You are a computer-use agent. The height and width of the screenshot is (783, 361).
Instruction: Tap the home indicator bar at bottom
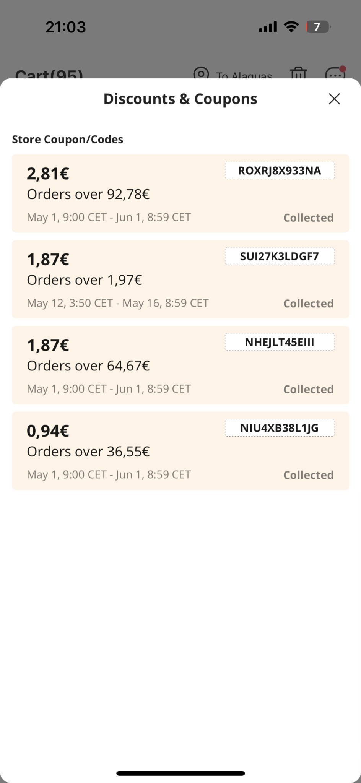tap(180, 773)
